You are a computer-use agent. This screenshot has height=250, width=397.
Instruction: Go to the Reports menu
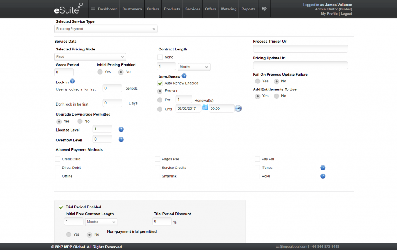248,9
